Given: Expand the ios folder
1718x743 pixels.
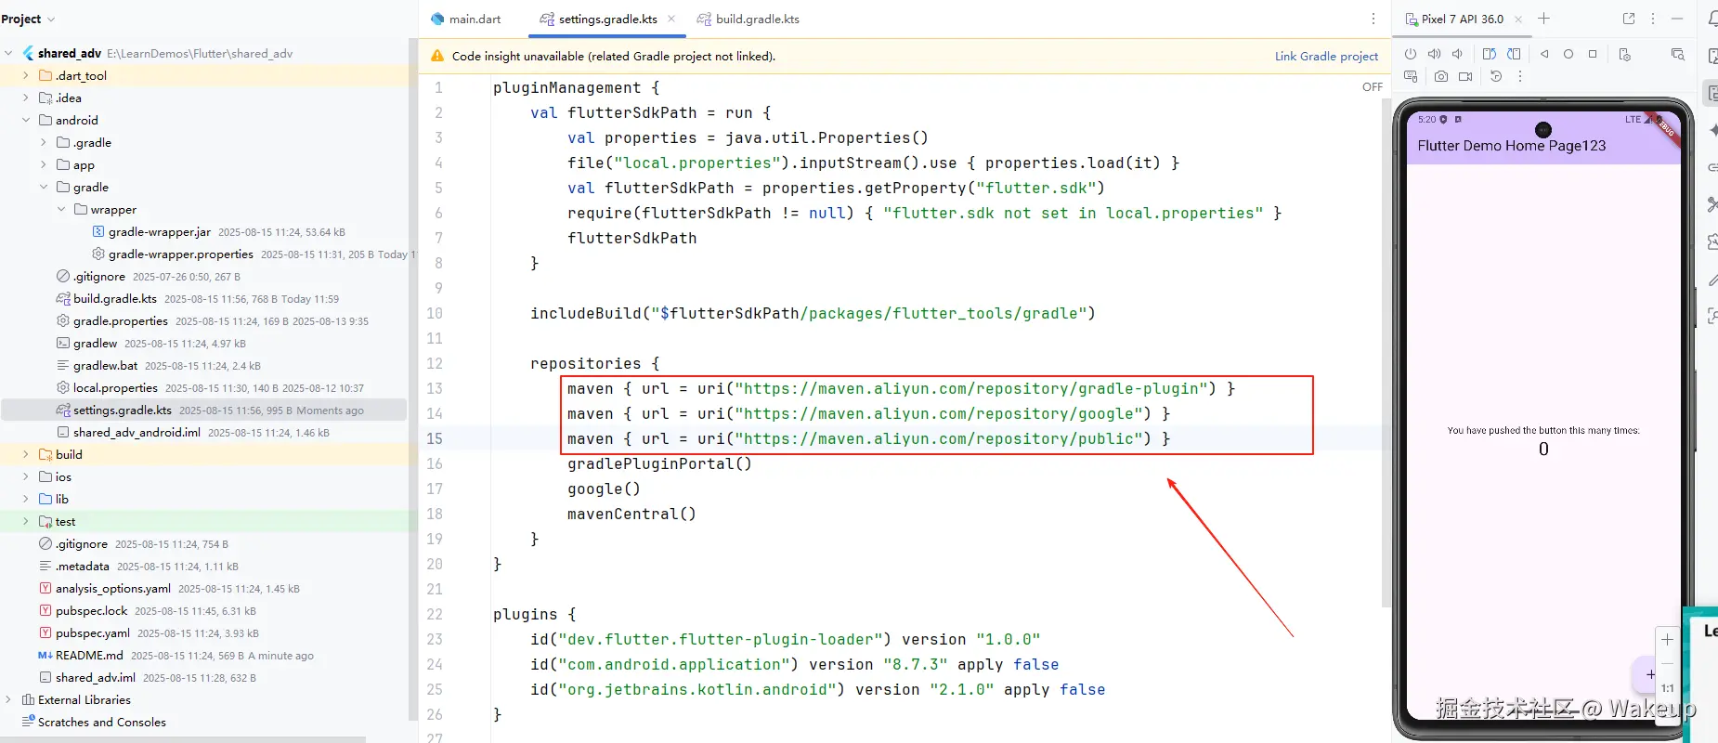Looking at the screenshot, I should click(26, 476).
